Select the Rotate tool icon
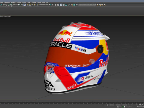The height and width of the screenshot is (108, 144). click(x=6, y=5)
